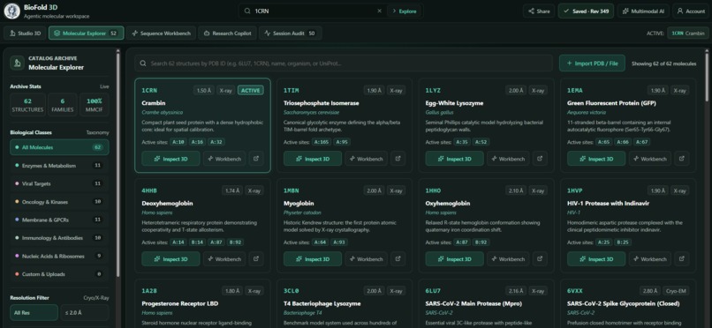The height and width of the screenshot is (328, 712).
Task: Open external link icon on Green Fluorescent Protein card
Action: click(682, 159)
